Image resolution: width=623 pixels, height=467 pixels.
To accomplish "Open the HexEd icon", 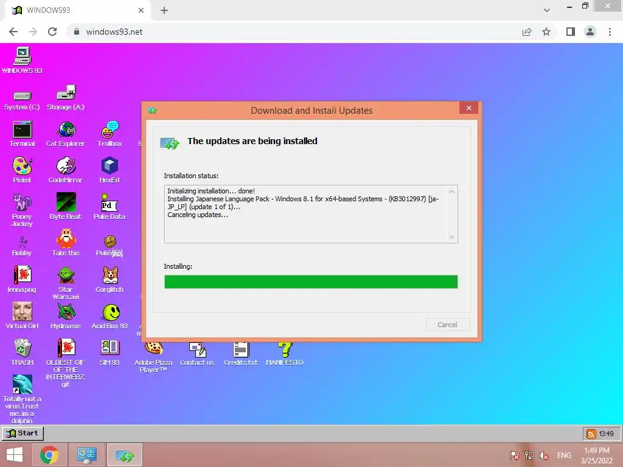I will tap(110, 170).
